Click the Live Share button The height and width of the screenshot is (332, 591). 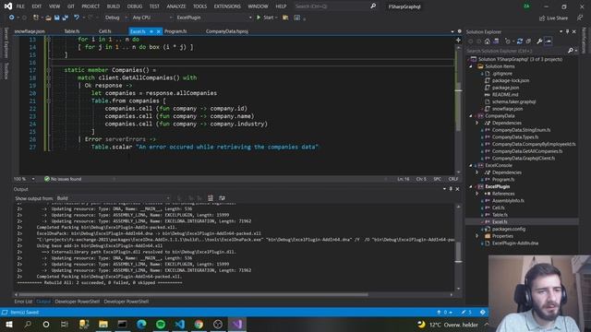coord(553,18)
